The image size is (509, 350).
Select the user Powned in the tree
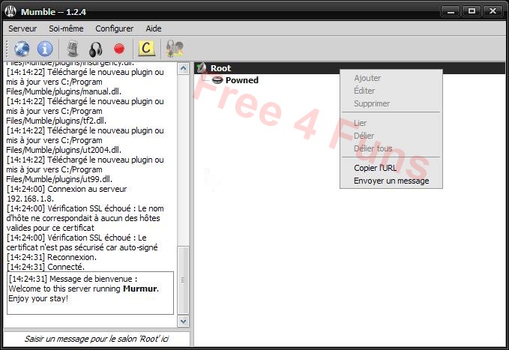pyautogui.click(x=242, y=80)
